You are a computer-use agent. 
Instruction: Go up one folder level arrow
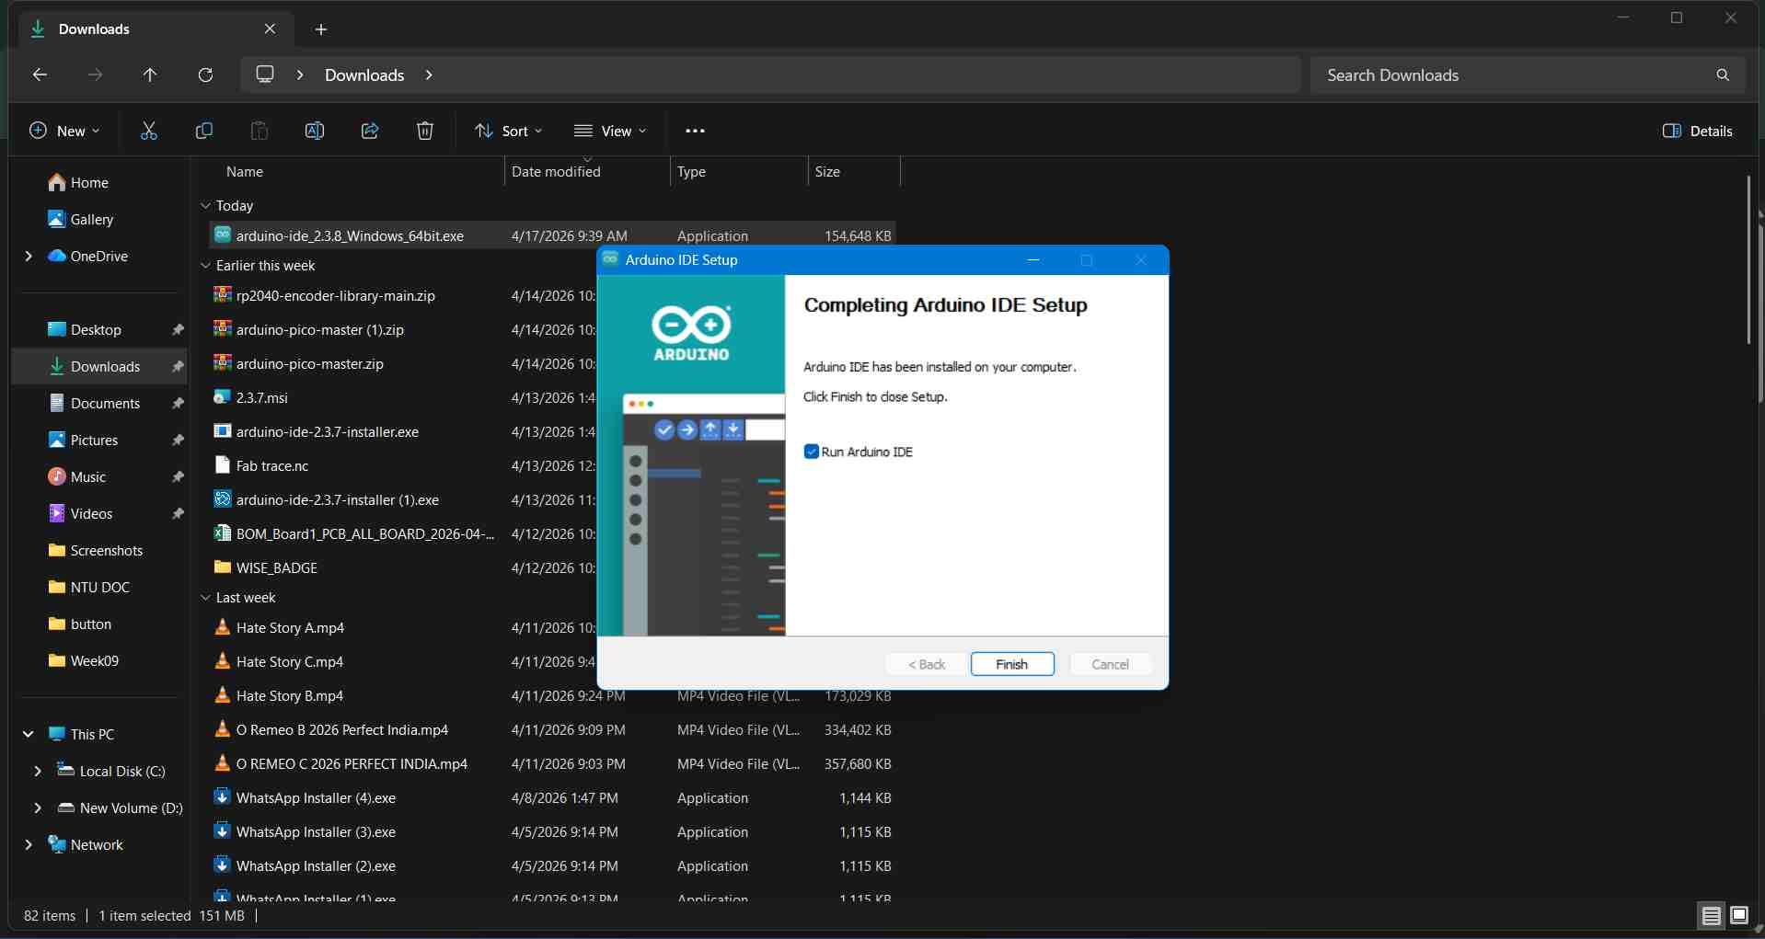(150, 74)
